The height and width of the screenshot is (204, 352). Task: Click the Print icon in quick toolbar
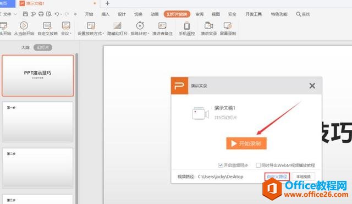(x=41, y=14)
